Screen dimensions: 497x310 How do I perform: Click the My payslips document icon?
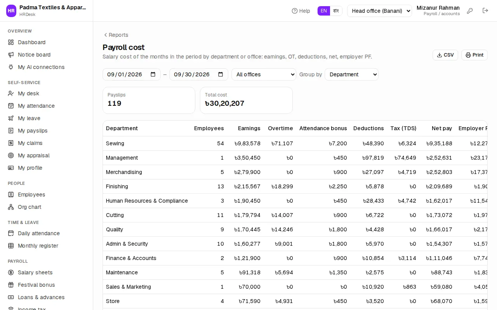click(11, 131)
